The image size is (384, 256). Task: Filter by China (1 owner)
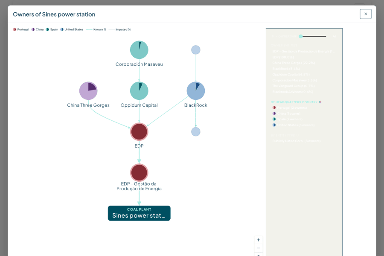(286, 113)
